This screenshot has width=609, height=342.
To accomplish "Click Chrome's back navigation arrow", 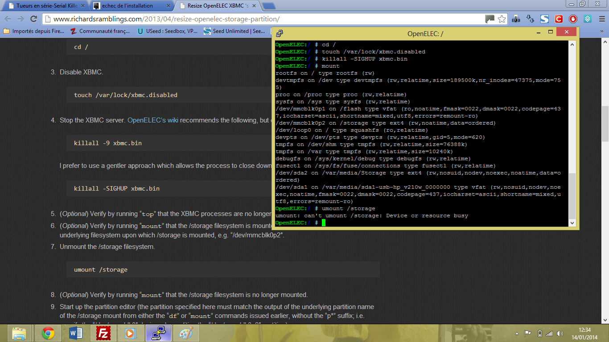I will click(8, 19).
